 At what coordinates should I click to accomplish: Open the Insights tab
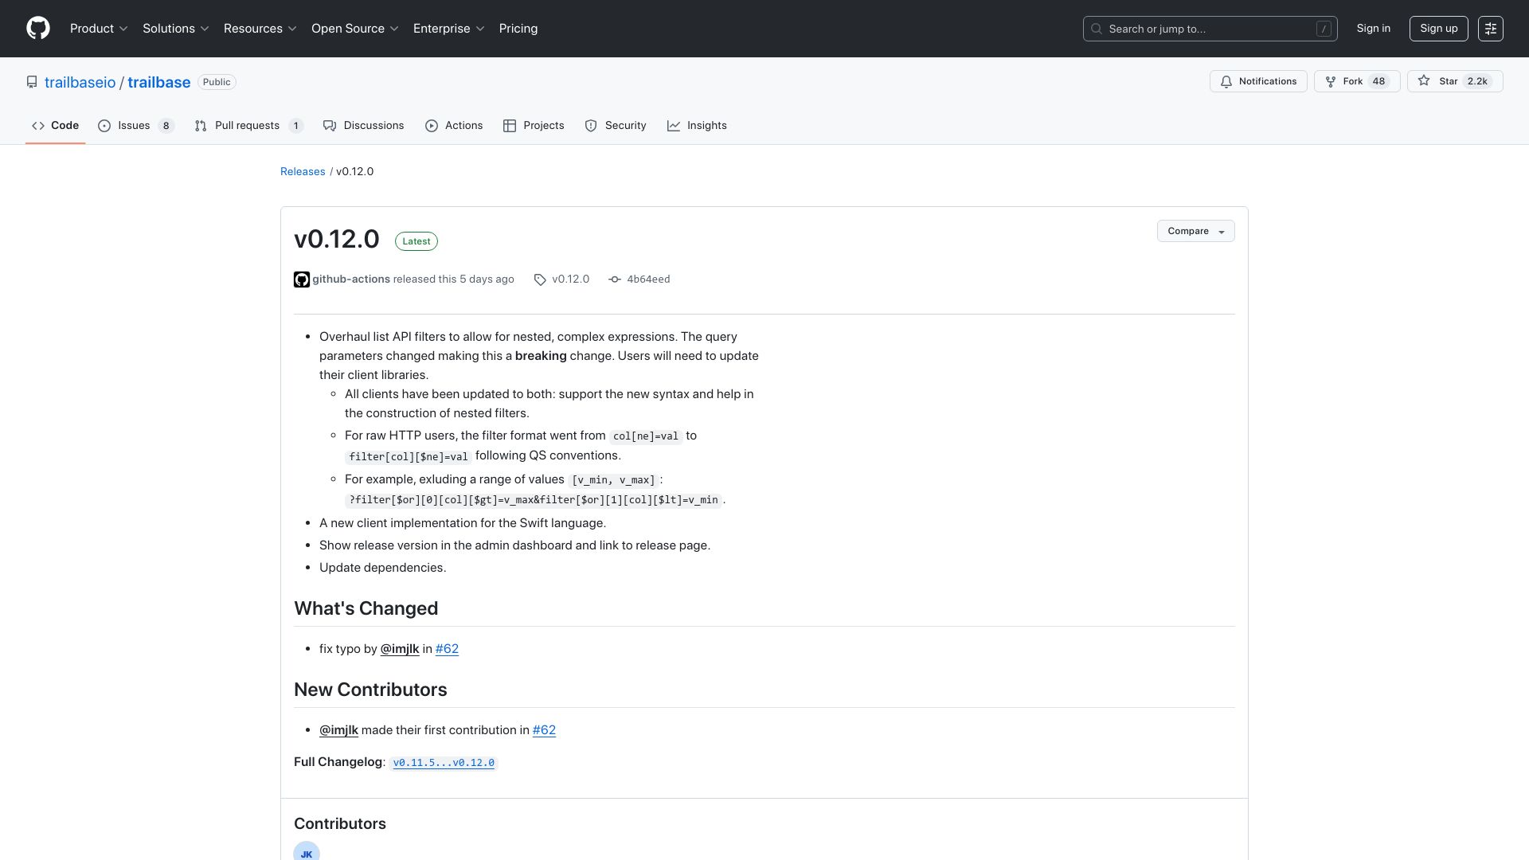(x=697, y=126)
